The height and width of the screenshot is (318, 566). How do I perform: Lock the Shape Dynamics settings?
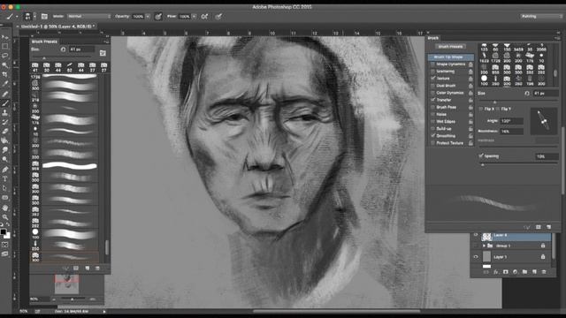470,64
